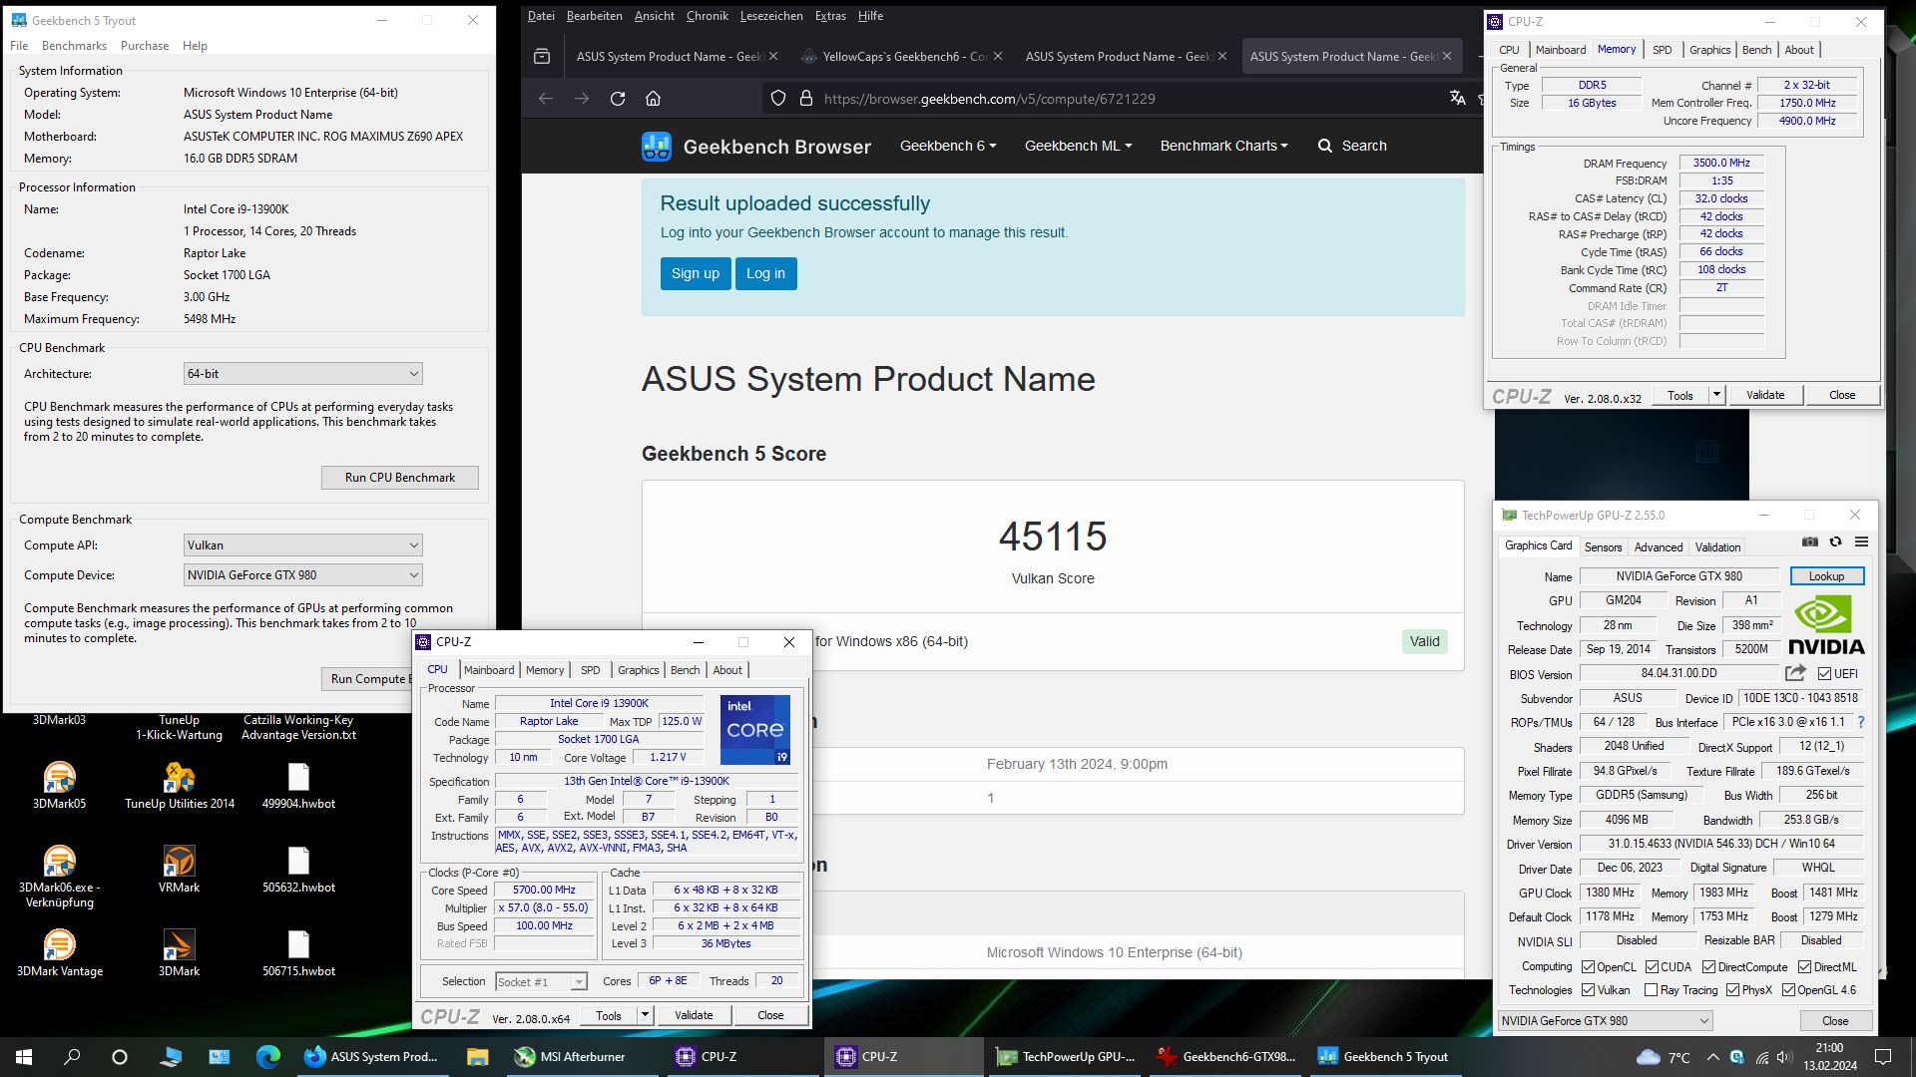Switch to SPD tab in CPU-Z memory window
This screenshot has width=1916, height=1077.
(x=1662, y=50)
